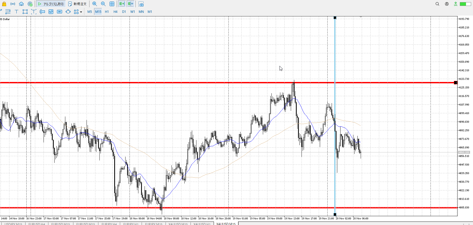This screenshot has height=225, width=473.
Task: Open the user account profile icon
Action: pos(447,4)
